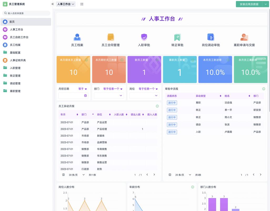Click page-jump icon in 审批中流程 pagination
Screen dimensions: 270x211
point(170,175)
